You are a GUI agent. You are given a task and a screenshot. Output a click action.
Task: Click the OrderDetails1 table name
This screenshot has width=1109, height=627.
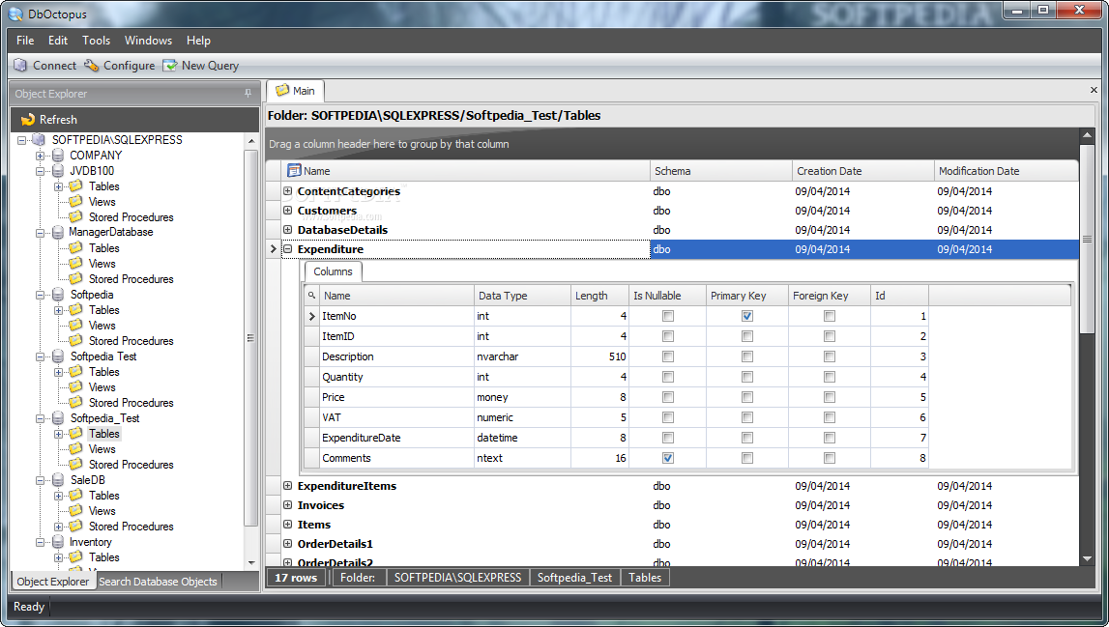click(x=336, y=544)
